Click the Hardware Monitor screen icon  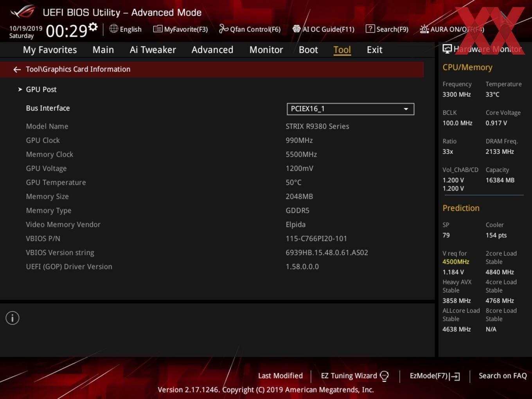point(447,49)
